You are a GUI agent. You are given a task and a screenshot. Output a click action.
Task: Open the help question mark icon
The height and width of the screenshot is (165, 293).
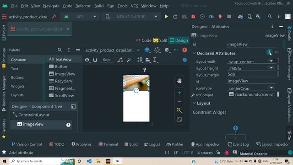pos(184,60)
